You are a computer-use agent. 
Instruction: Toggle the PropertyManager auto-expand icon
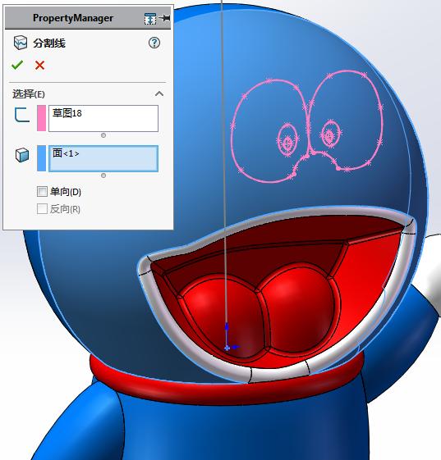[150, 19]
